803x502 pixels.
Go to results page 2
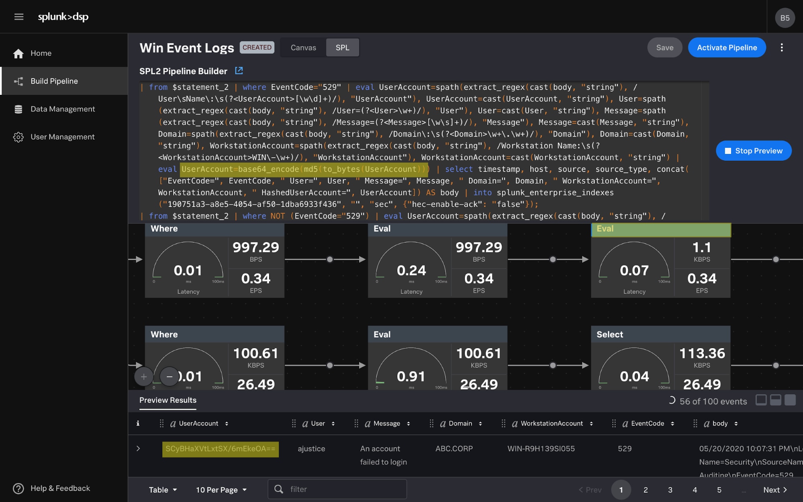tap(646, 490)
